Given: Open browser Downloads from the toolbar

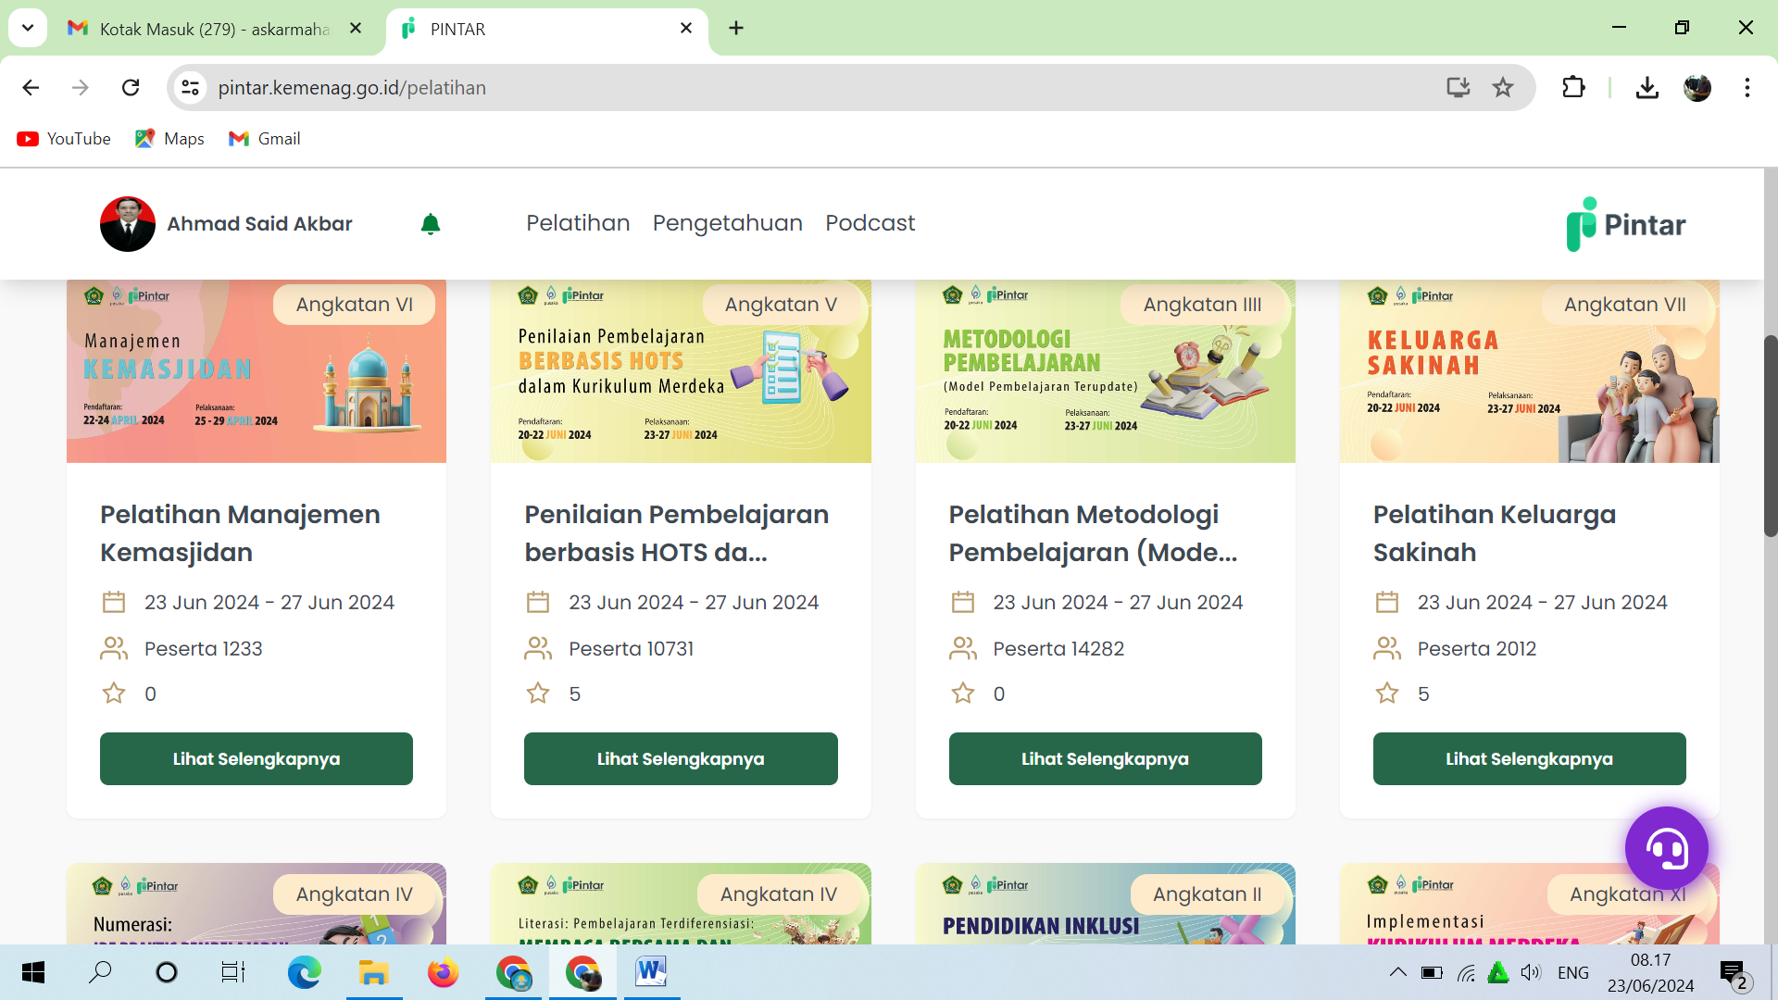Looking at the screenshot, I should point(1647,88).
